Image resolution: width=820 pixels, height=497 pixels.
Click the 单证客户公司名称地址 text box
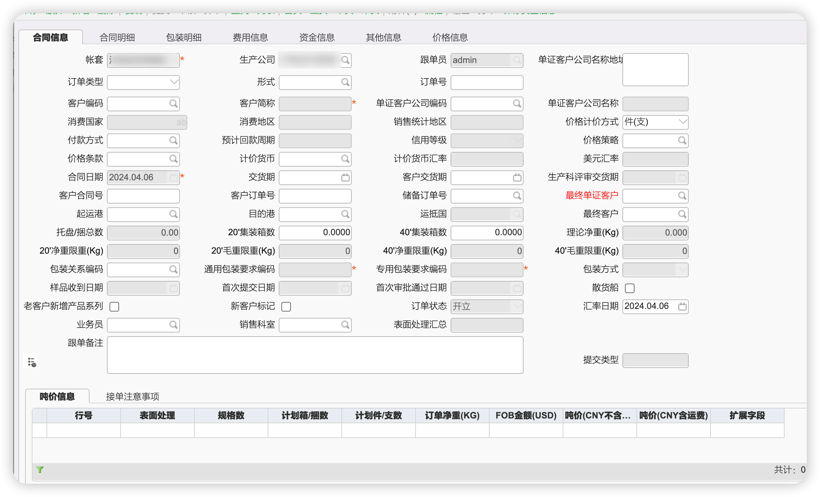pos(655,70)
